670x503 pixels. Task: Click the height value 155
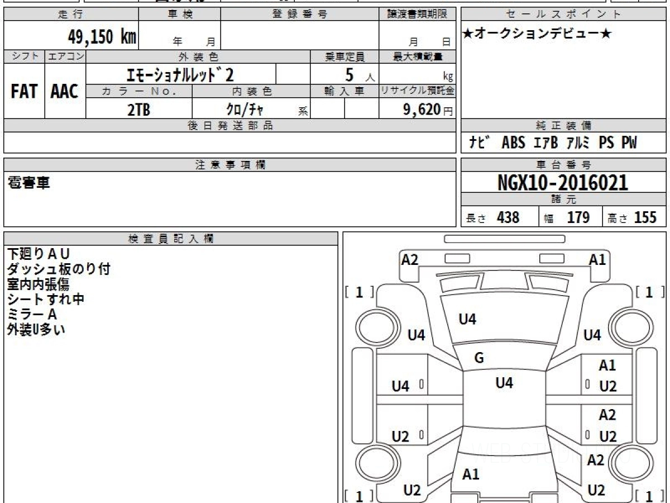645,217
